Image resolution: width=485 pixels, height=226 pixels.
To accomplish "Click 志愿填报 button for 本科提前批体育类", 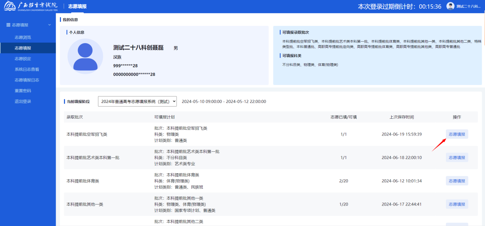I will pyautogui.click(x=457, y=181).
